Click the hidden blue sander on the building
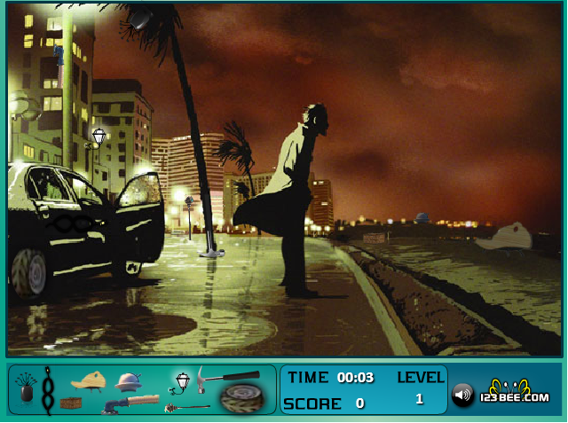Screen dimensions: 568x423 [x=59, y=67]
